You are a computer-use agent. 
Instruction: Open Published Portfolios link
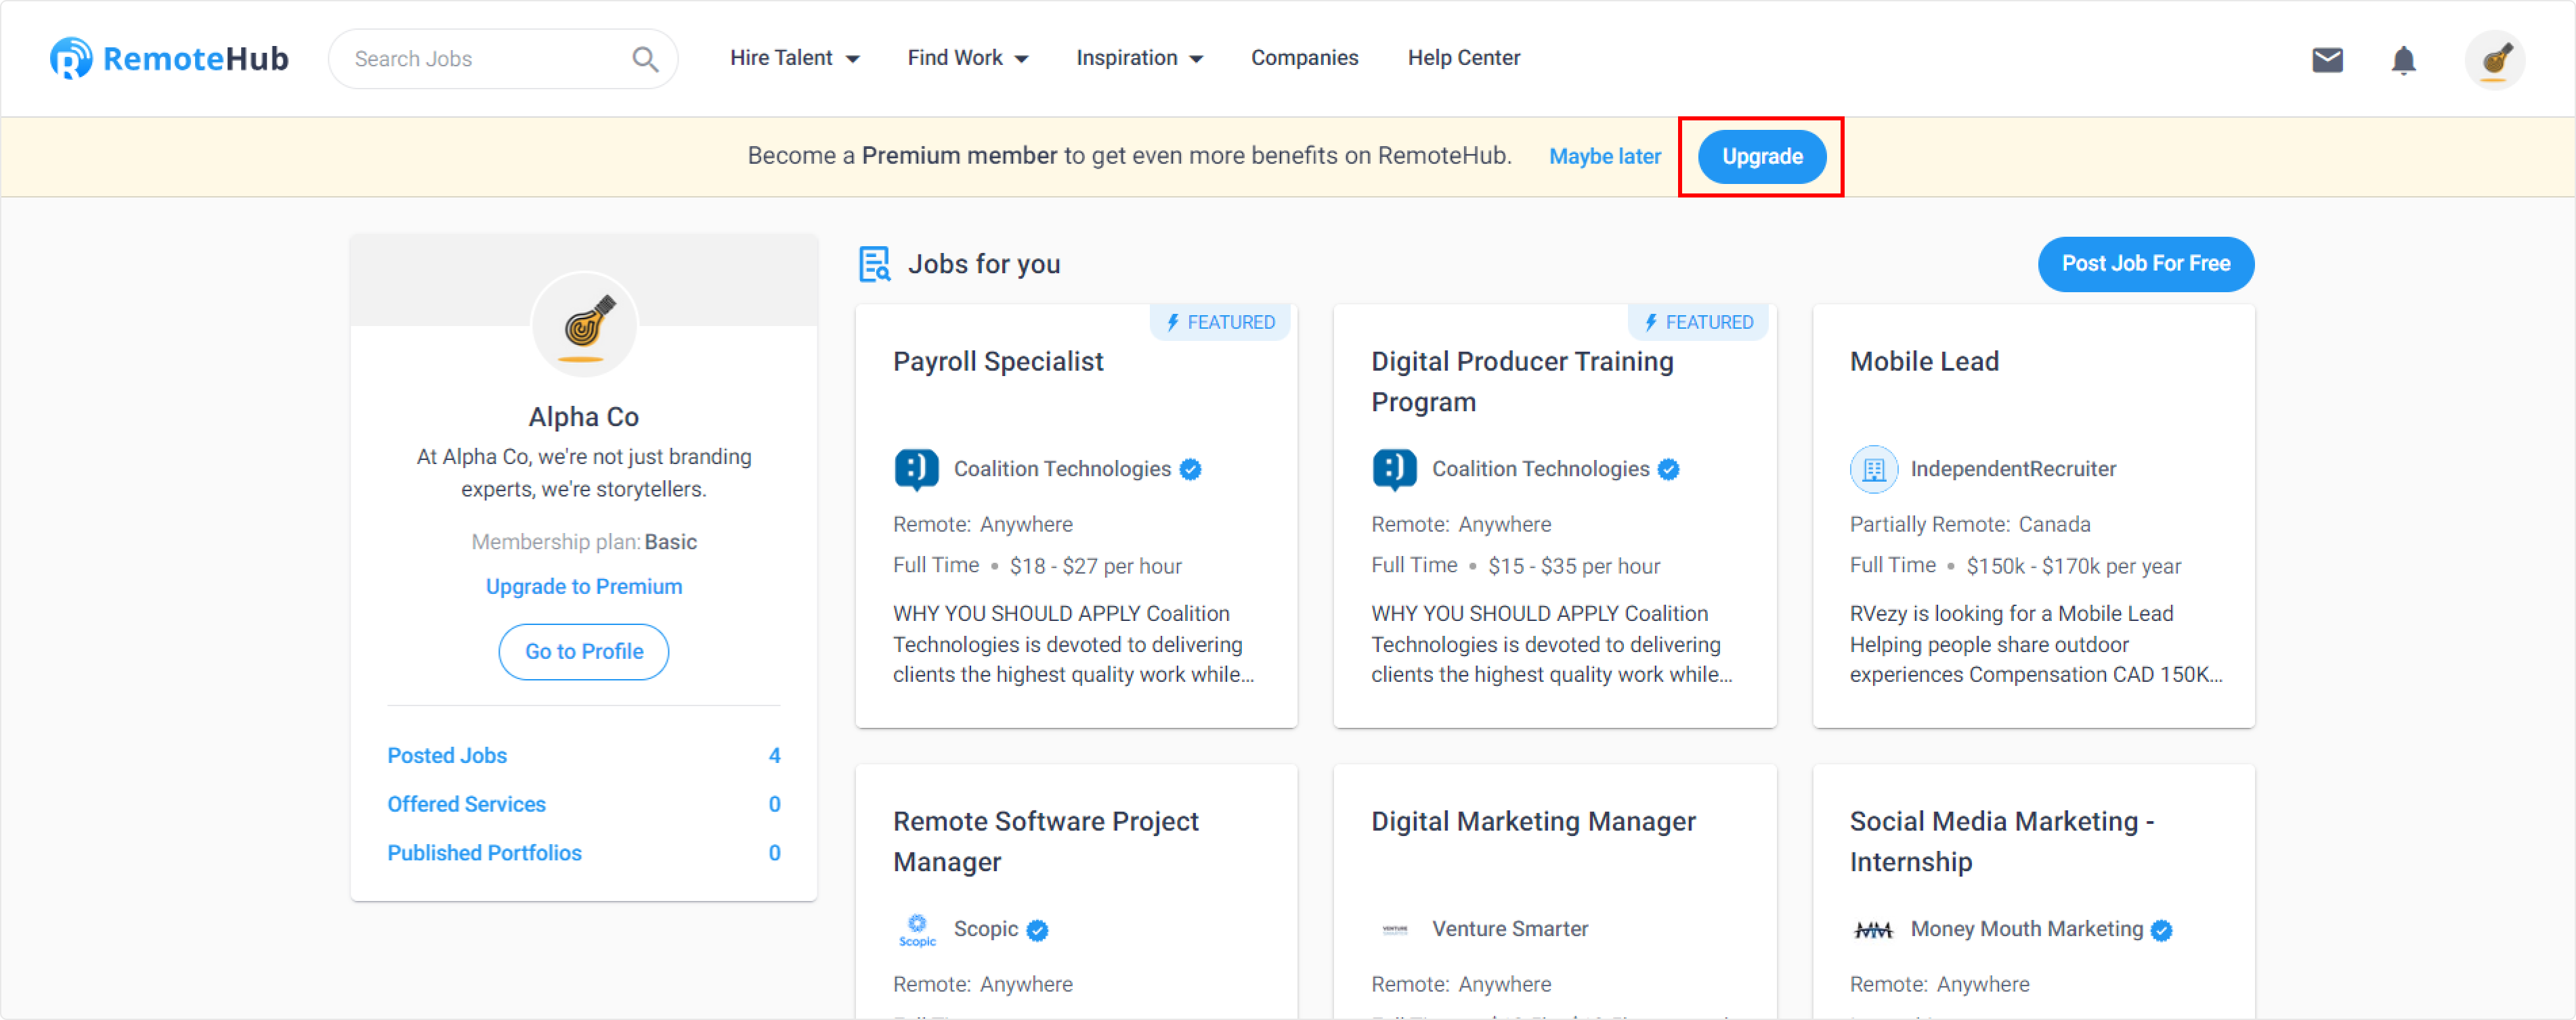coord(484,852)
